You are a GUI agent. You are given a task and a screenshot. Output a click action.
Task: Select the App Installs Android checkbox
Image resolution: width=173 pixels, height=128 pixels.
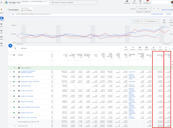(11, 86)
